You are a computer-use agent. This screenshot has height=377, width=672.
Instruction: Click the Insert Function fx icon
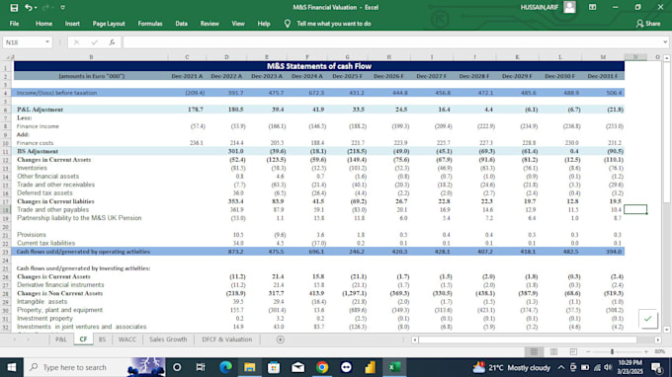click(112, 42)
